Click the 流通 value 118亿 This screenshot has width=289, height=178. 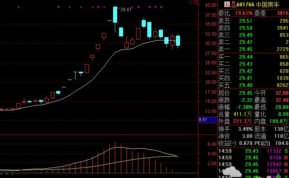[x=281, y=136]
